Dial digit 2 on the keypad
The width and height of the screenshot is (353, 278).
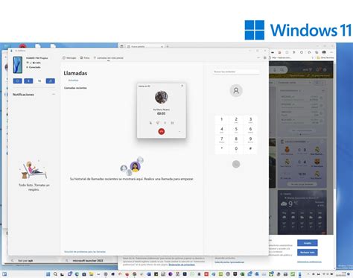pyautogui.click(x=236, y=120)
